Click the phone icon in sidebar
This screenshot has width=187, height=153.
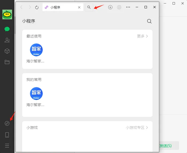tap(7, 135)
